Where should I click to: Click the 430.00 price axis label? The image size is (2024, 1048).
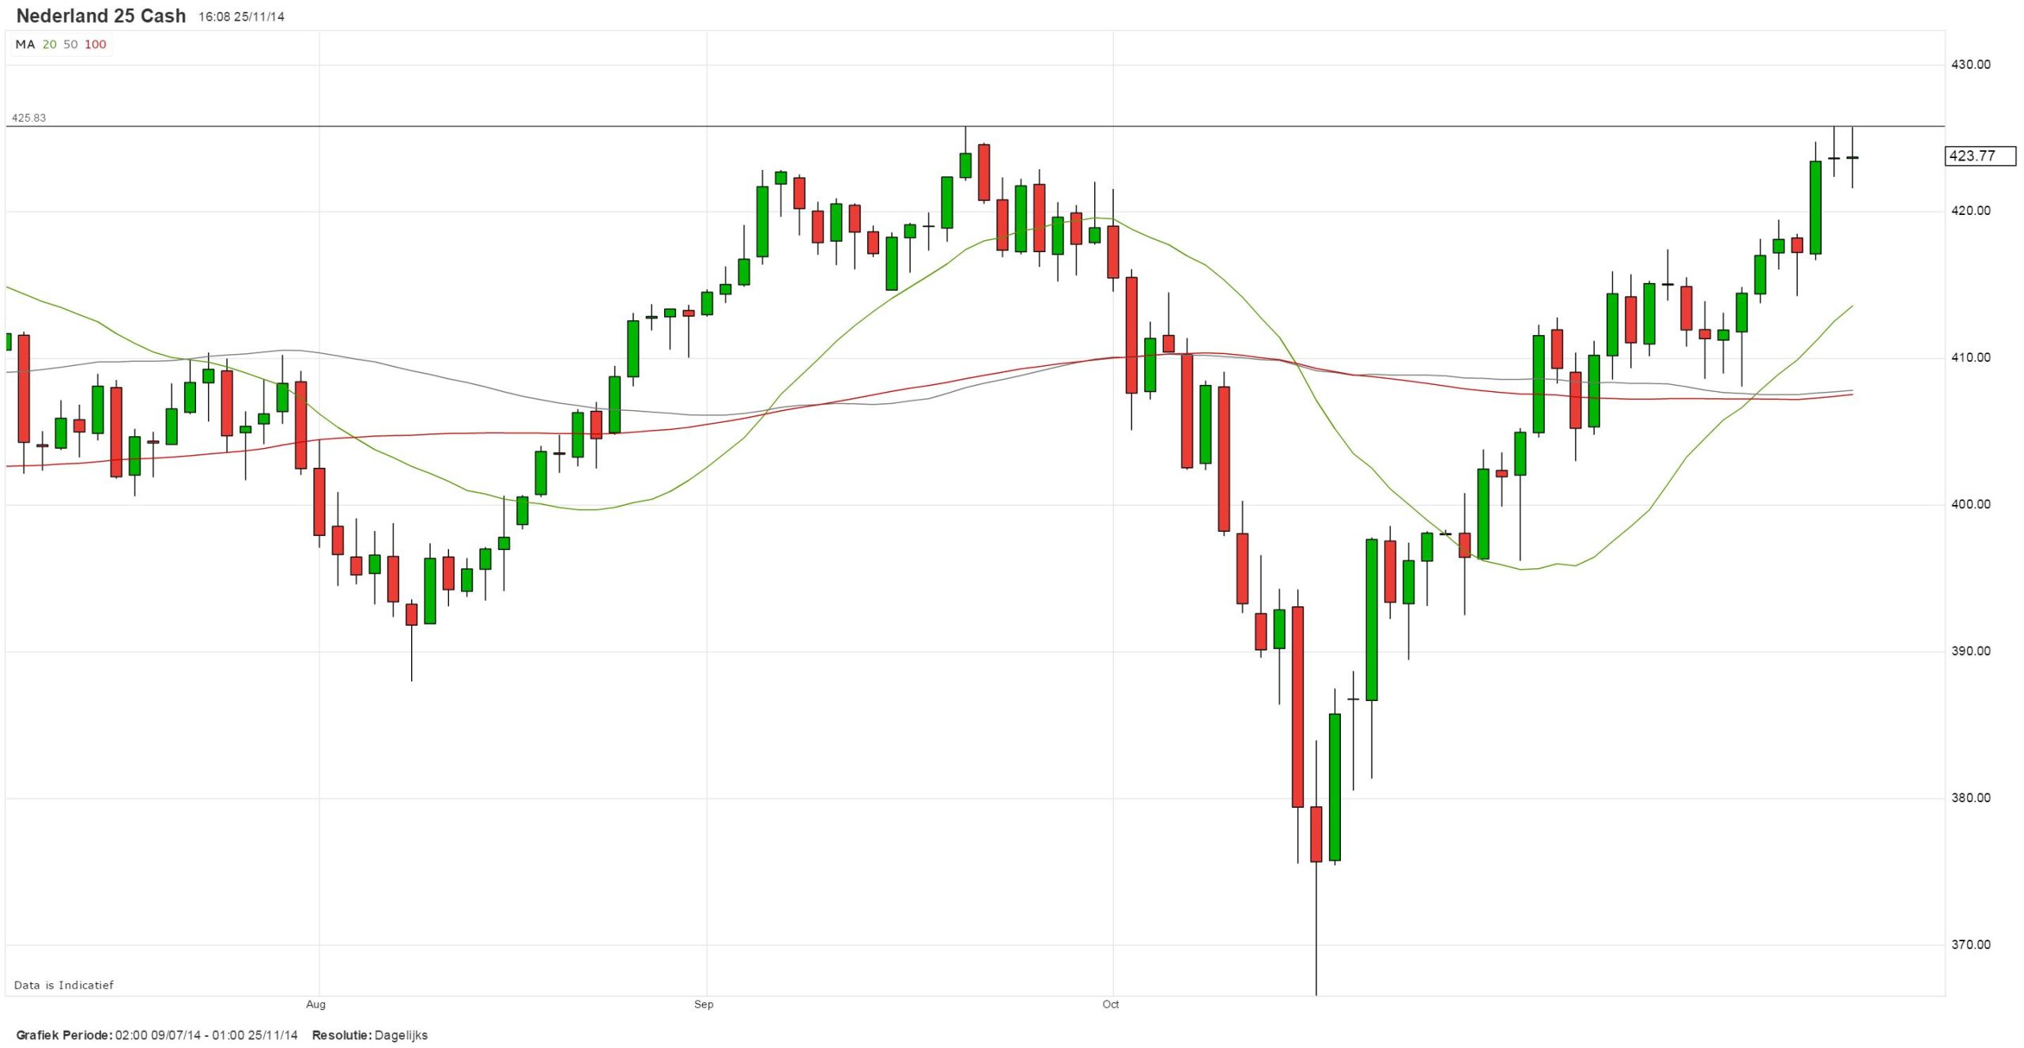point(1971,65)
